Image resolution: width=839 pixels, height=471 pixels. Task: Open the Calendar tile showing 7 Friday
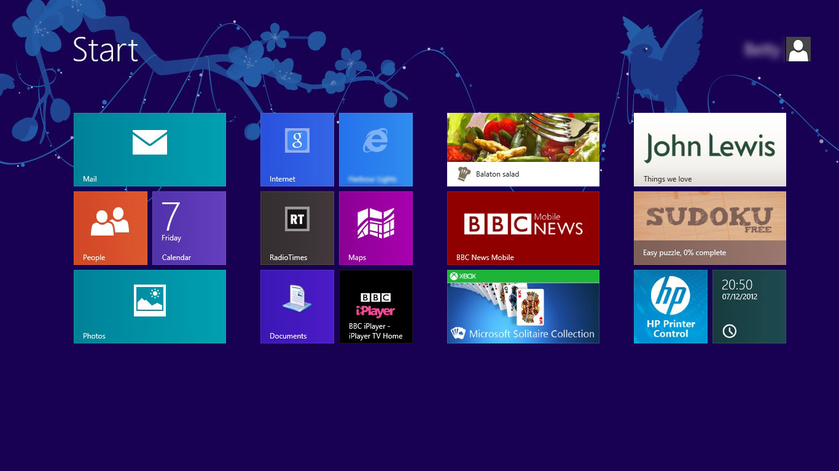coord(189,228)
